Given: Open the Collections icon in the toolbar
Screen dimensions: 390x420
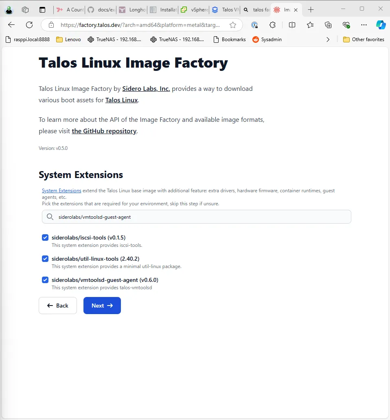Looking at the screenshot, I should 328,25.
